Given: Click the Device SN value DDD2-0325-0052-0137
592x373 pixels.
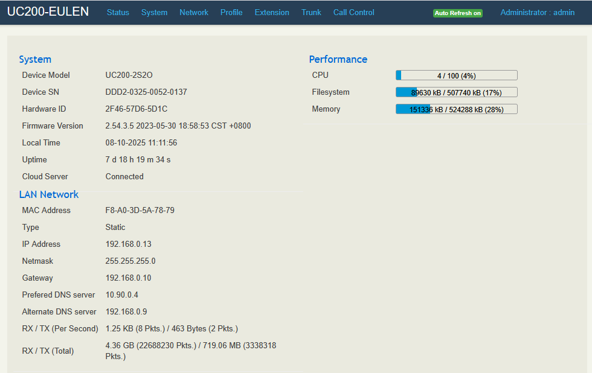Looking at the screenshot, I should tap(146, 92).
